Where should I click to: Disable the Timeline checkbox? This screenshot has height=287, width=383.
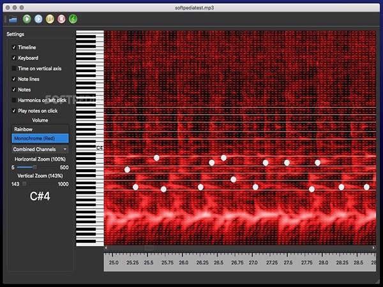(14, 48)
